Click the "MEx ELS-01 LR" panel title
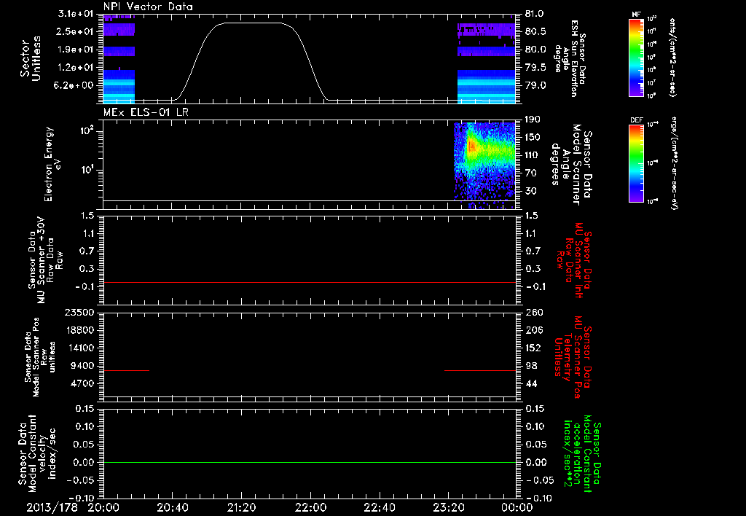746x516 pixels. 146,112
